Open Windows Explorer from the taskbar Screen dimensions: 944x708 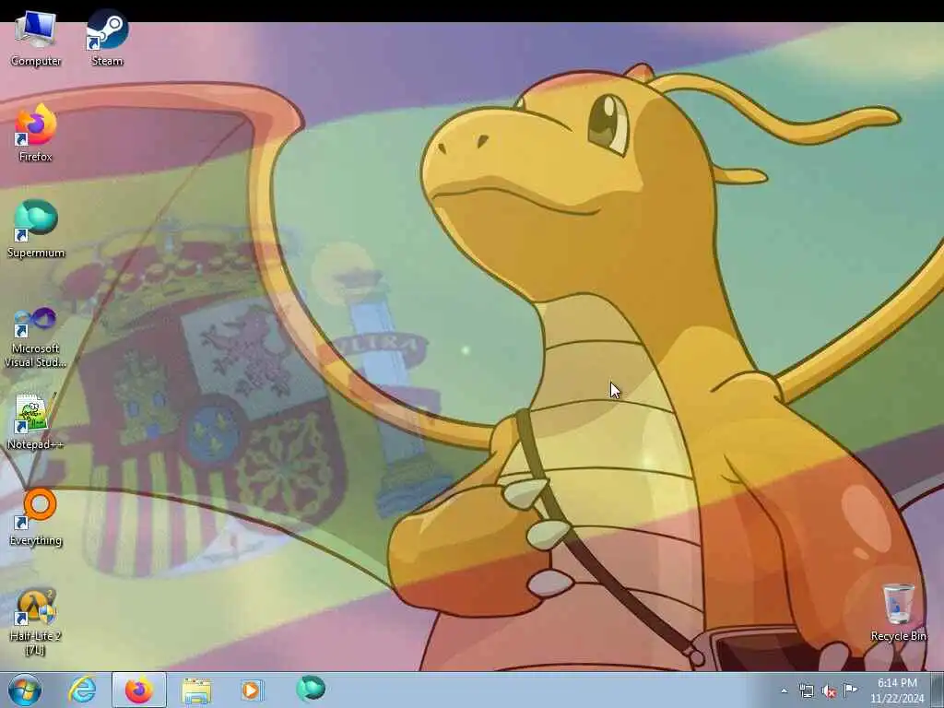click(196, 690)
